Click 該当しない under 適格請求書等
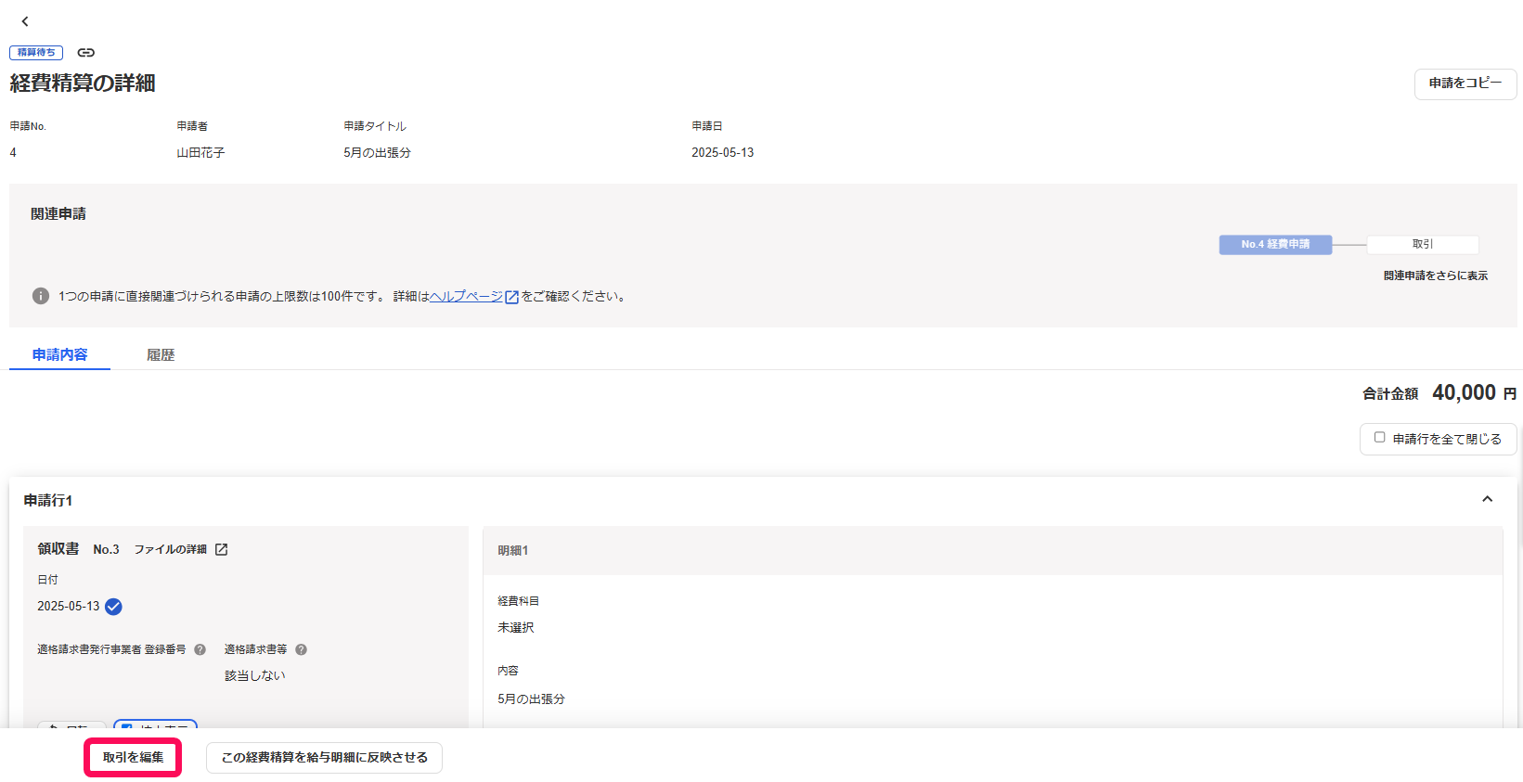Screen dimensions: 1523x782 pos(254,675)
